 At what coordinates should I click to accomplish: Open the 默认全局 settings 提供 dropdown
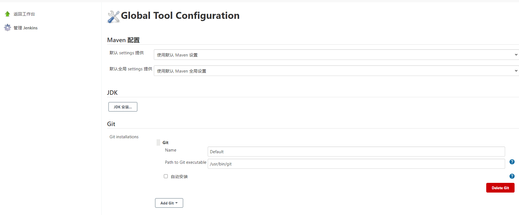336,71
